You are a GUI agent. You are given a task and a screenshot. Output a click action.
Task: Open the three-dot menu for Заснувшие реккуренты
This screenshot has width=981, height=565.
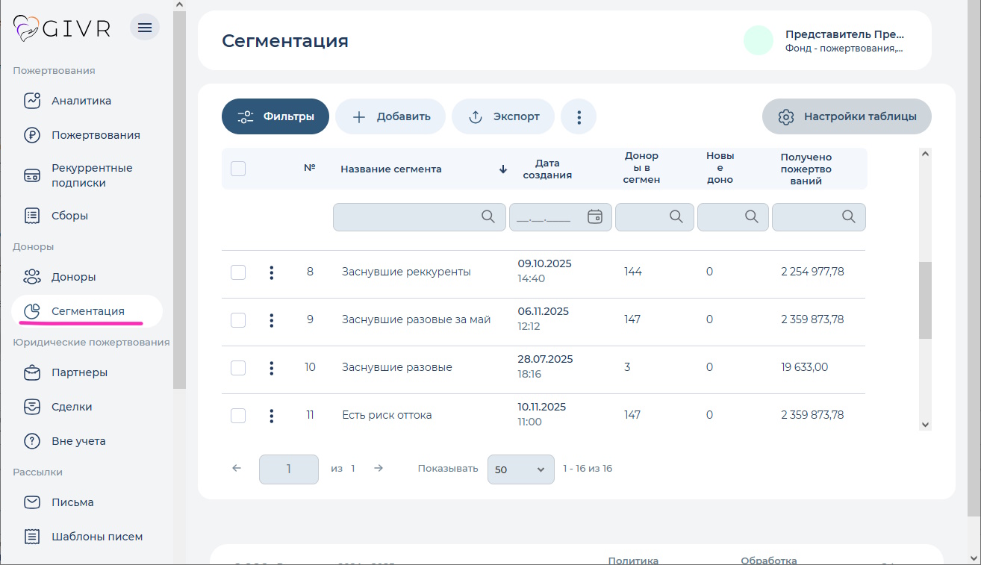(x=271, y=272)
